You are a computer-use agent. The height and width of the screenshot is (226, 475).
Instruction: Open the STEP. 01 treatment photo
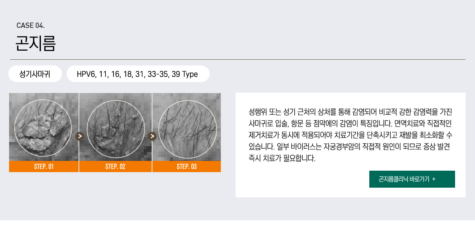click(x=43, y=127)
